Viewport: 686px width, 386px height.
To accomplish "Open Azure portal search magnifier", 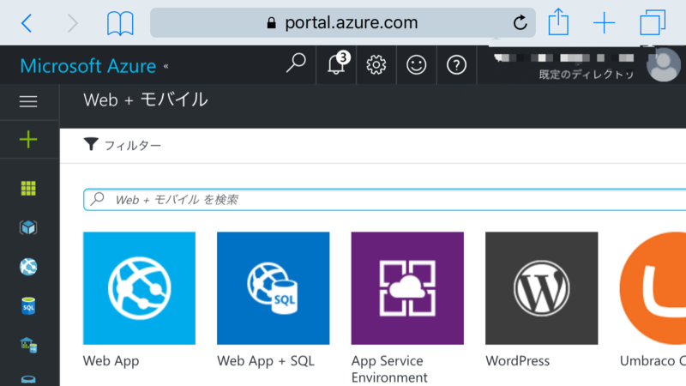I will (x=296, y=63).
